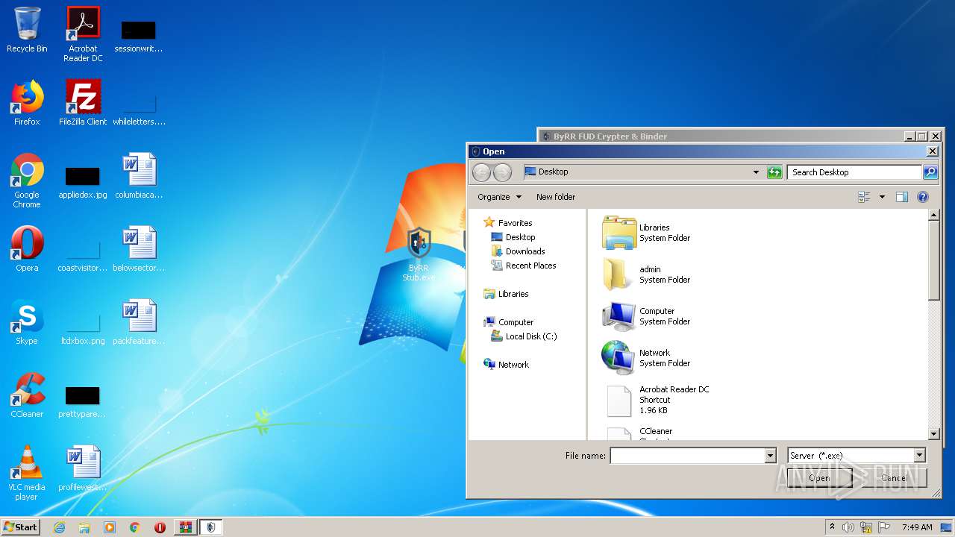Open Internet Explorer from taskbar
955x537 pixels.
(59, 527)
